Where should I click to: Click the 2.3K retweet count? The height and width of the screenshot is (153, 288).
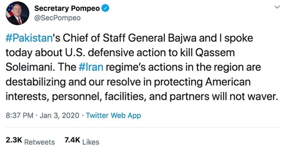click(14, 141)
